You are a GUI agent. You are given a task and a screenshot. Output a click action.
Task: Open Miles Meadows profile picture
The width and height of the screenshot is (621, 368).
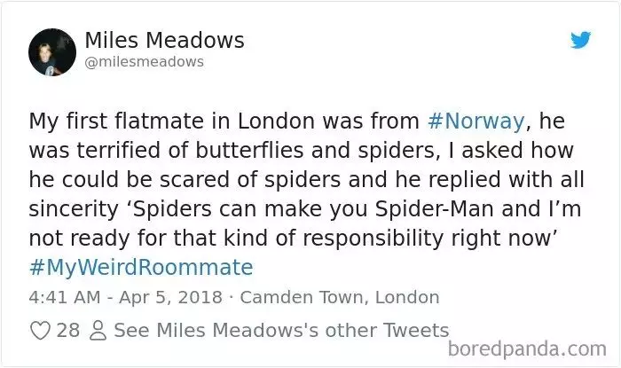tap(52, 51)
